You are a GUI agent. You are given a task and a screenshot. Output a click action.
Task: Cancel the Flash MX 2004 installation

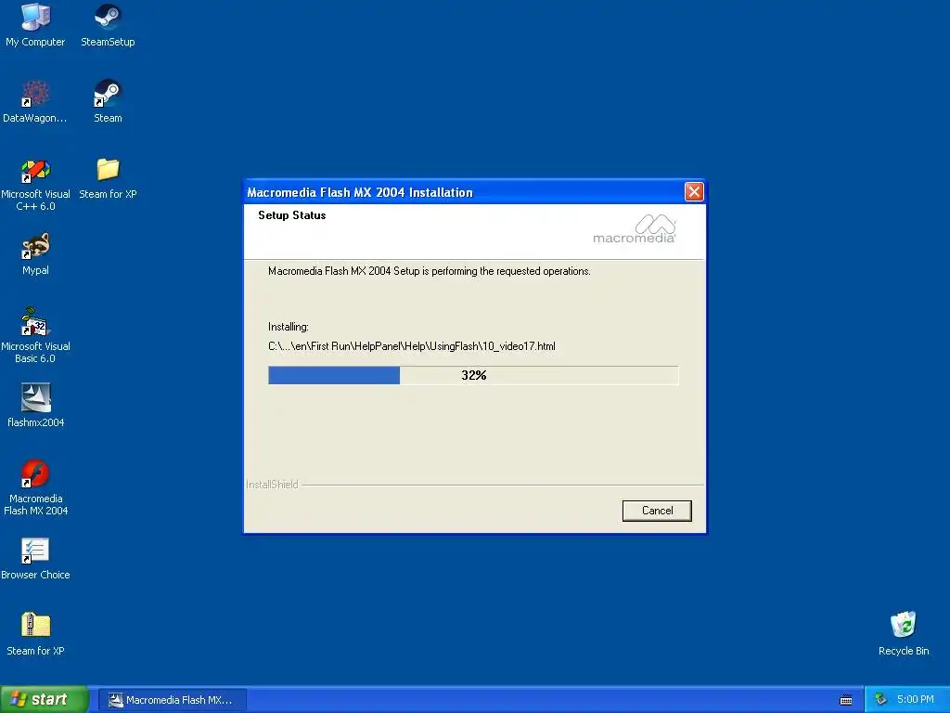[x=657, y=511]
